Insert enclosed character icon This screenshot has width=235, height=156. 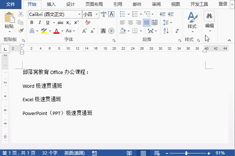(x=111, y=31)
